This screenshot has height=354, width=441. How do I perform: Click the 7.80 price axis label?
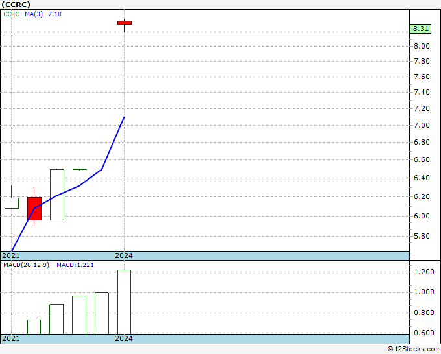point(422,61)
